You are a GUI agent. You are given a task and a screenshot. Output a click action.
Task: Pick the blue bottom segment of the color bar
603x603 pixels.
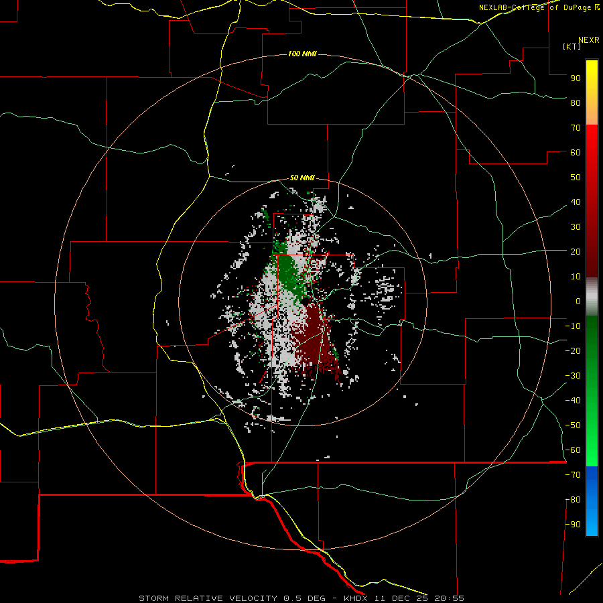pyautogui.click(x=592, y=501)
